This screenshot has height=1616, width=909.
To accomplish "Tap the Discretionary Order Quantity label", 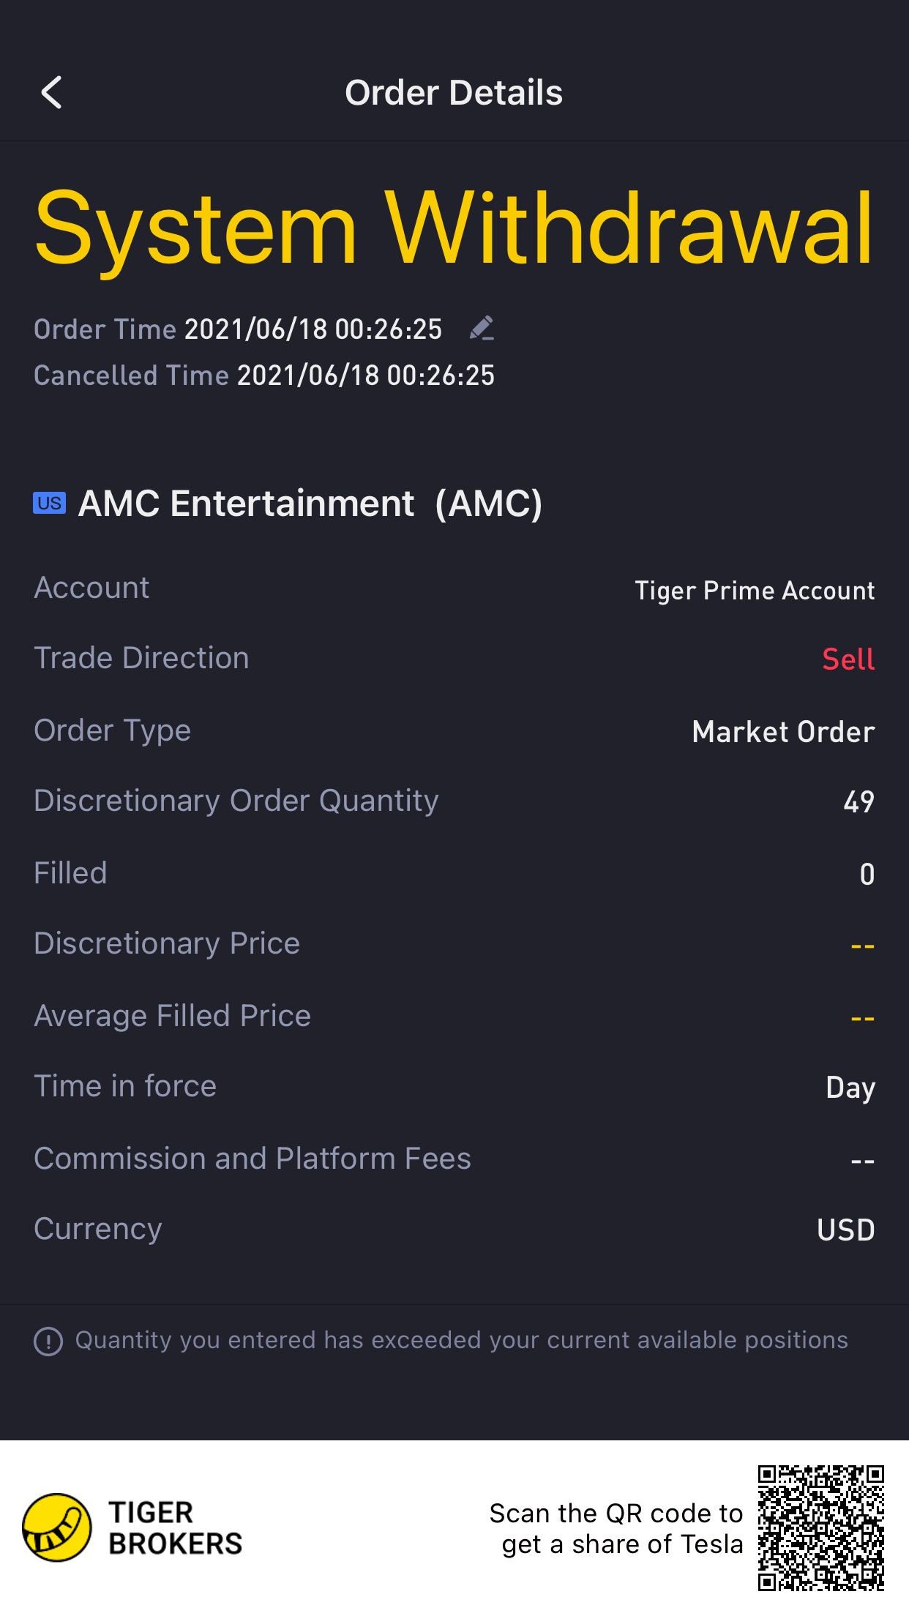I will click(236, 801).
